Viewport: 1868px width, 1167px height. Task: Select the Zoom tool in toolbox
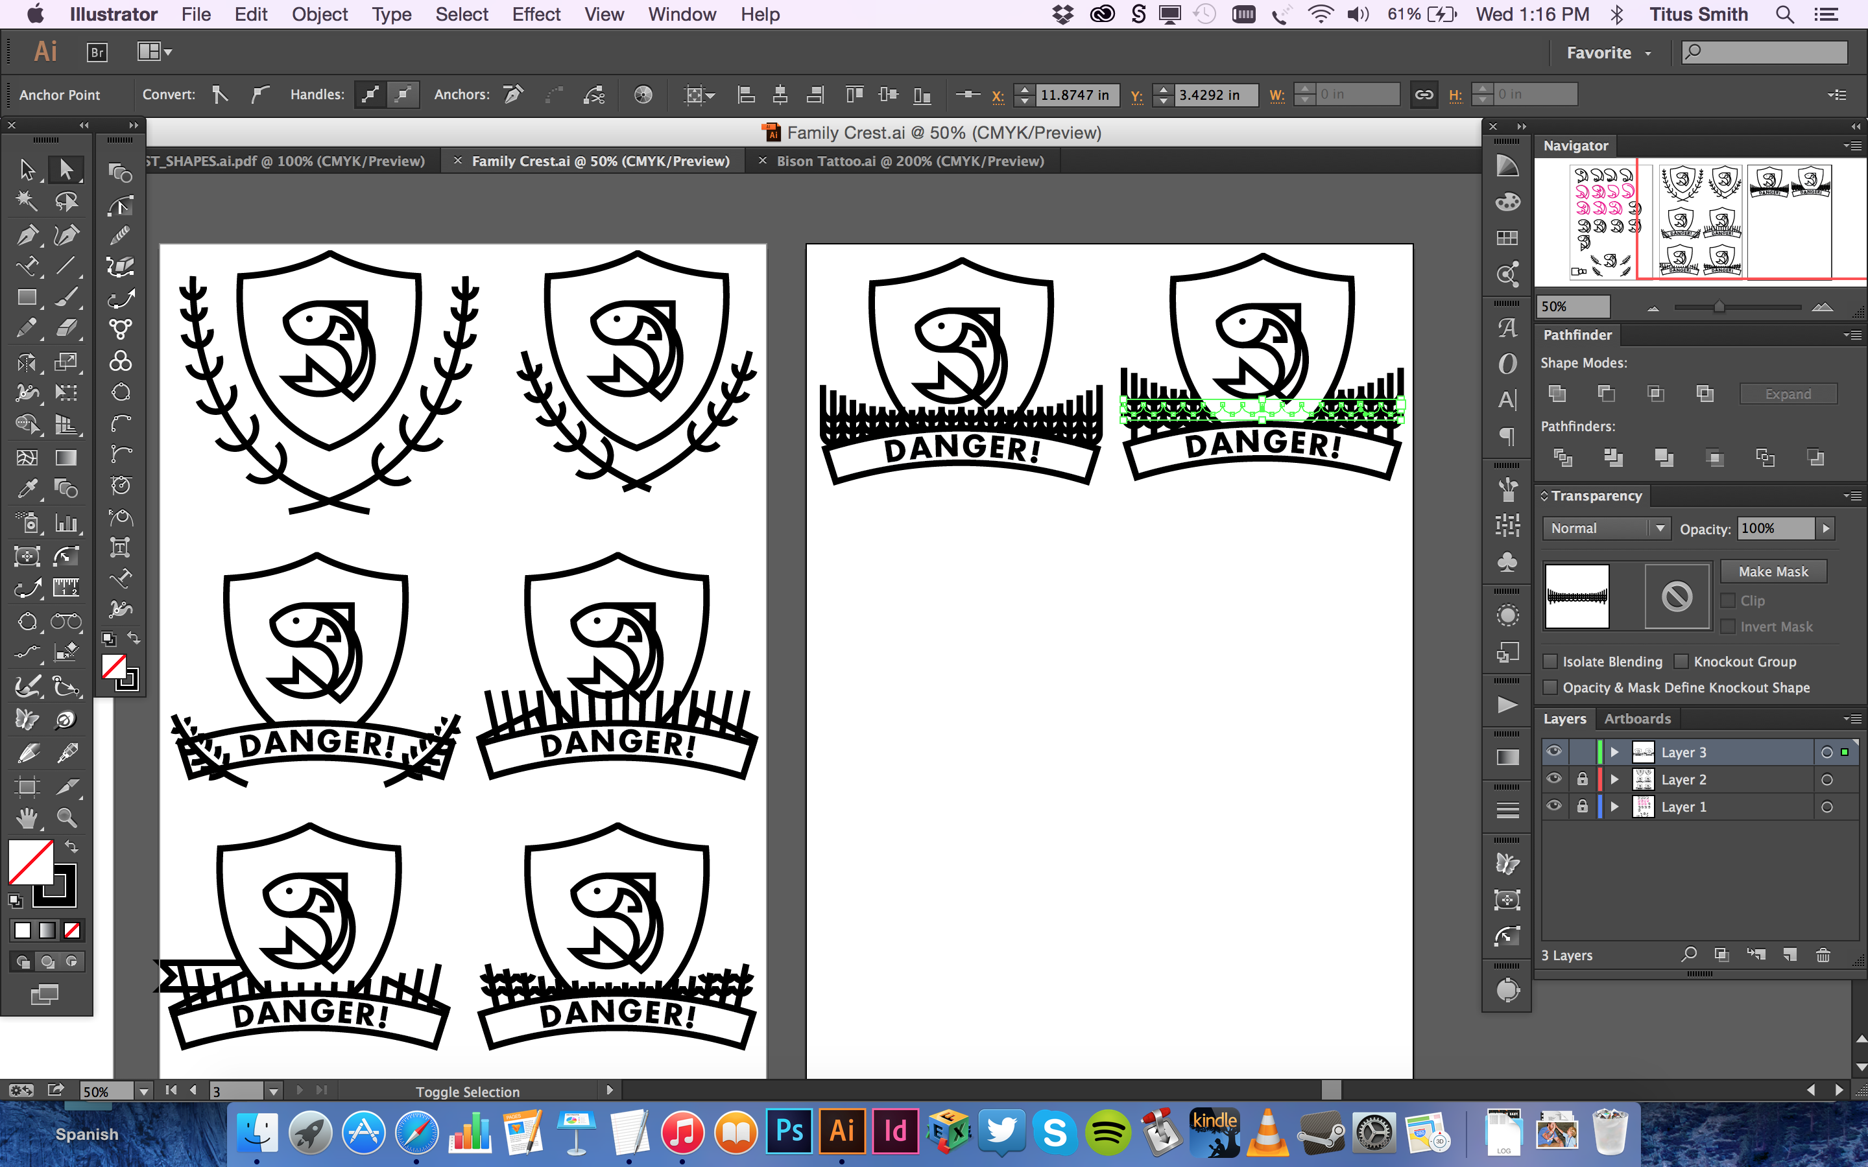66,818
